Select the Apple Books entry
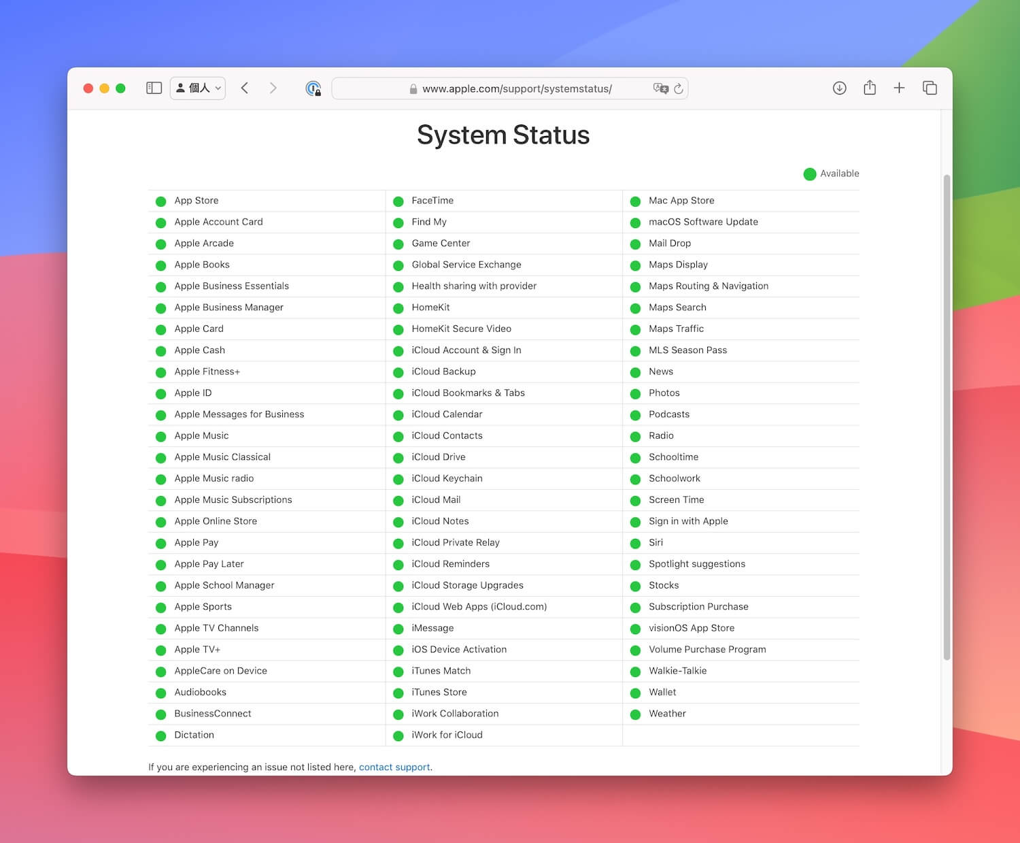The image size is (1020, 843). coord(202,265)
